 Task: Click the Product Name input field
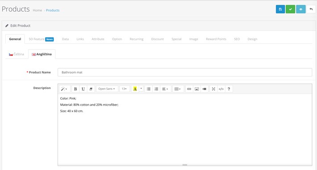pos(185,72)
